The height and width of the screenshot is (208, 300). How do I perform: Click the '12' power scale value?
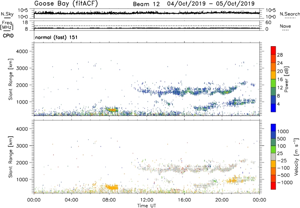(280, 88)
